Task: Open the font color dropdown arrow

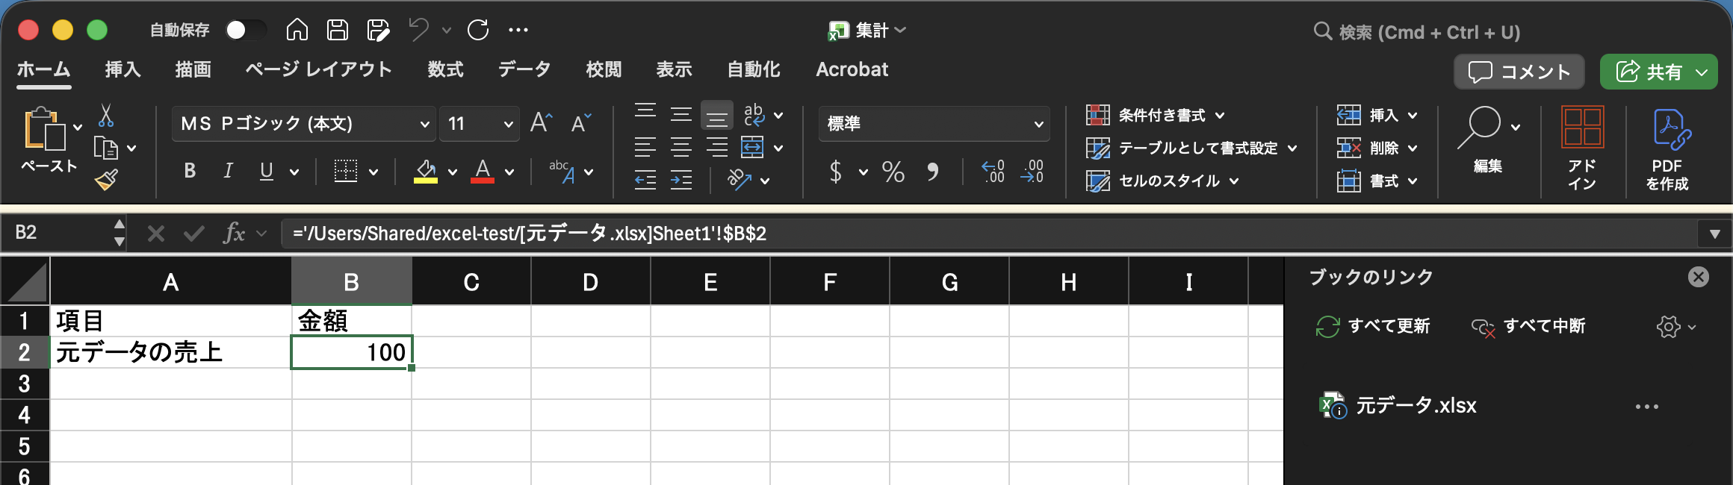Action: pos(509,172)
